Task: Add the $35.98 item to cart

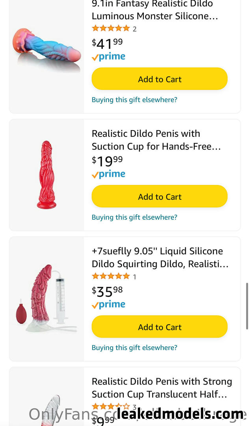Action: click(159, 327)
